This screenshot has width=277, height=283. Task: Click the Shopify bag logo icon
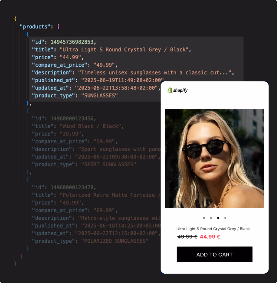170,90
